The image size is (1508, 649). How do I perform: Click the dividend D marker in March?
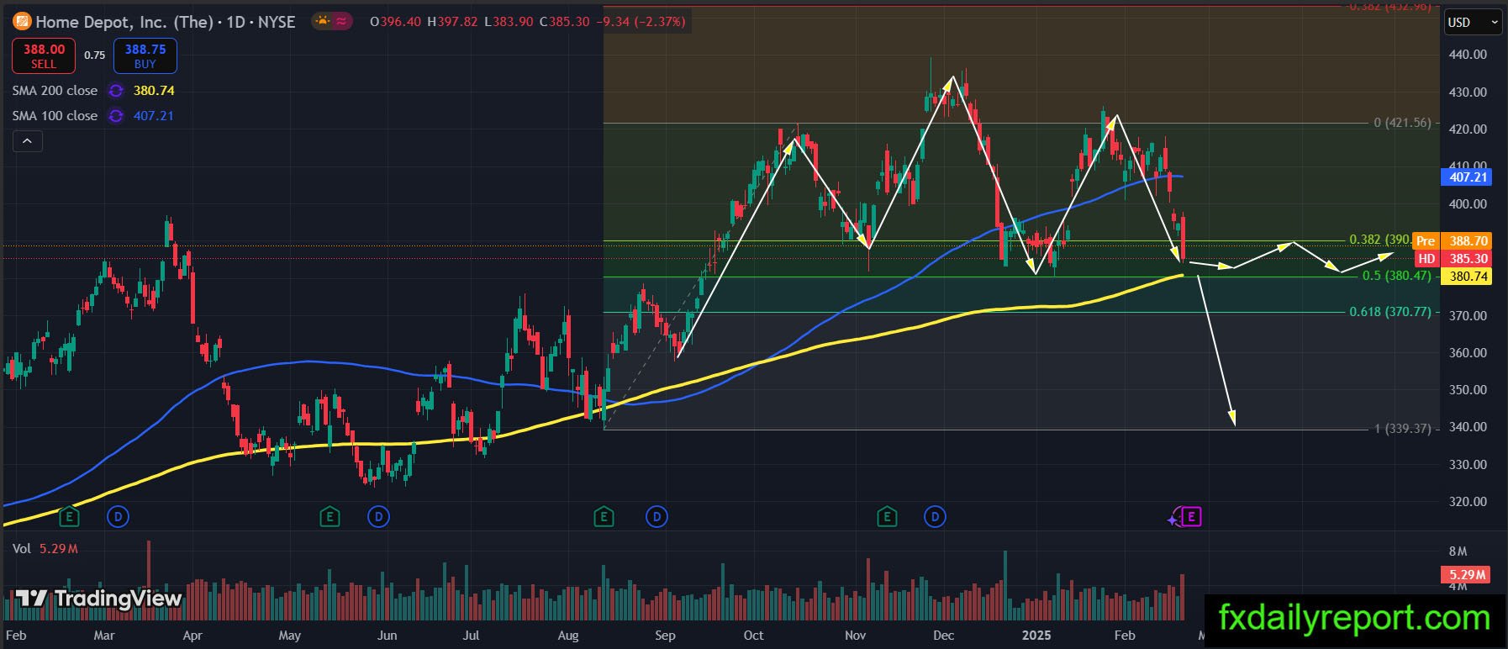point(118,516)
